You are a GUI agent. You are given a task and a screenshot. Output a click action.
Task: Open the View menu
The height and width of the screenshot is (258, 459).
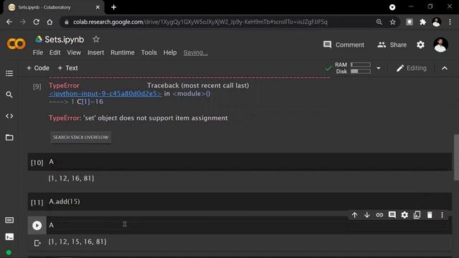(x=74, y=52)
